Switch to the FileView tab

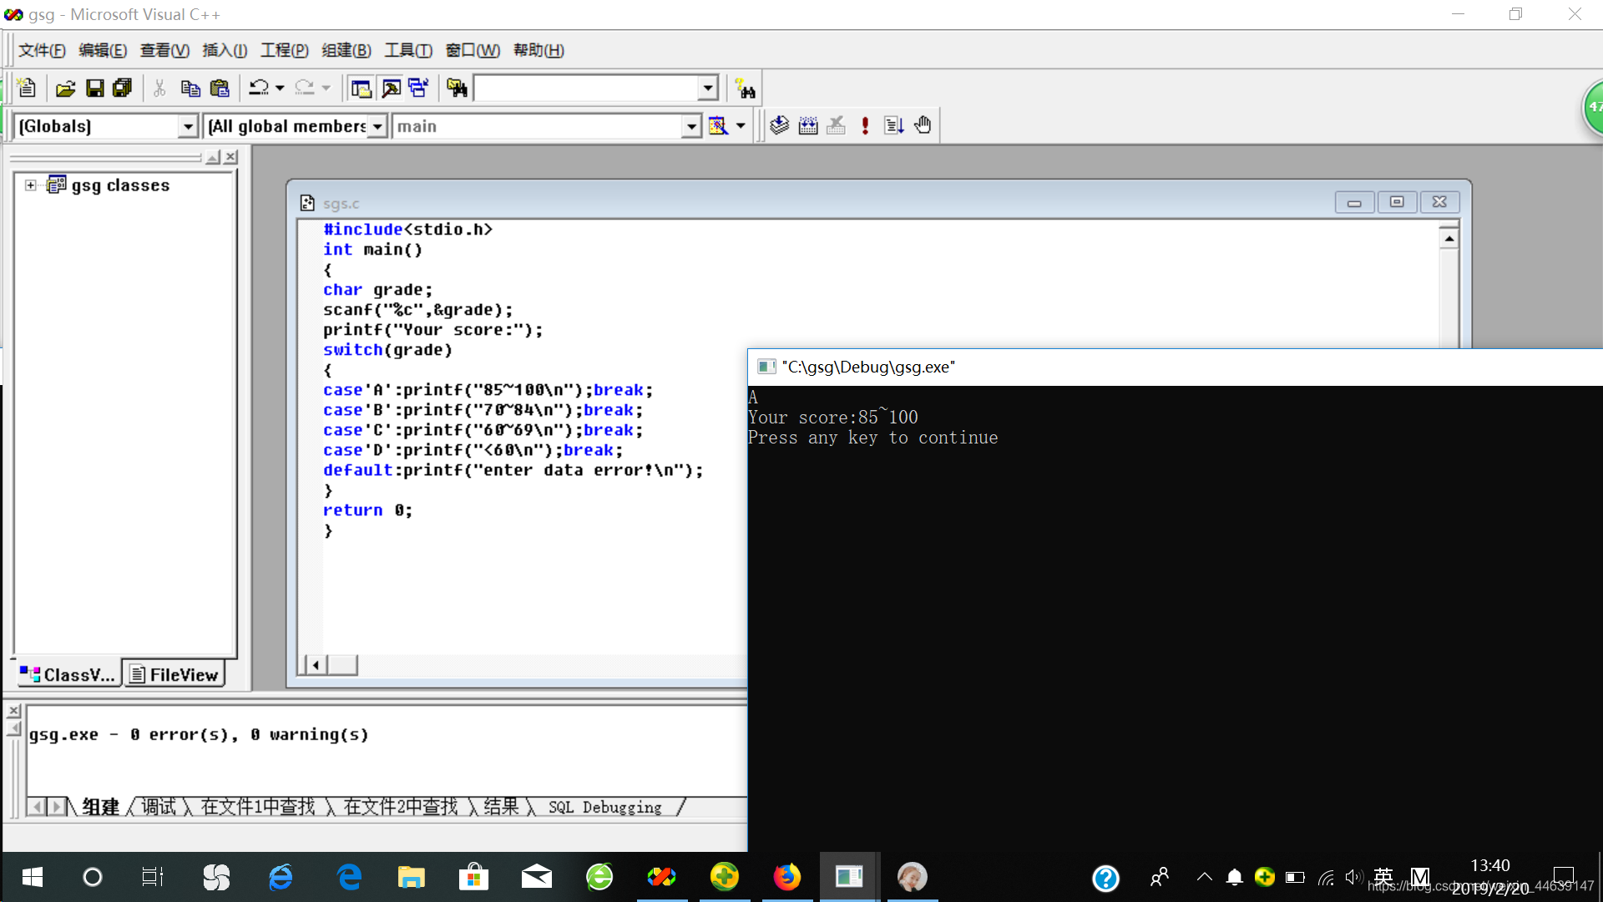[x=174, y=675]
